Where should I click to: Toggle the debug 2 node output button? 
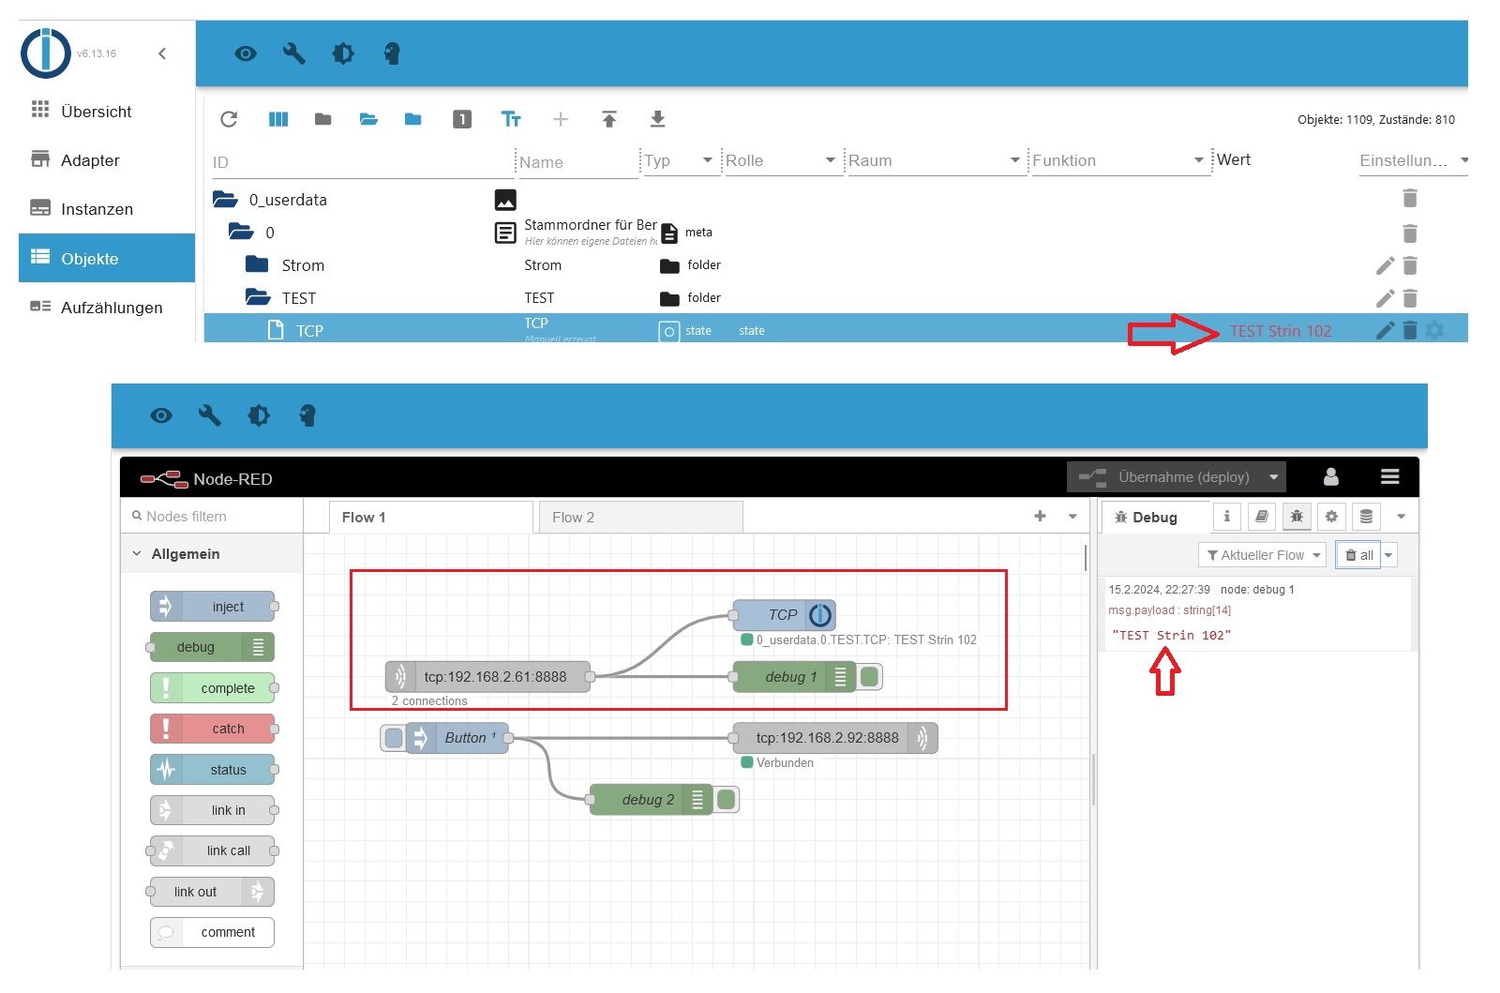[727, 800]
